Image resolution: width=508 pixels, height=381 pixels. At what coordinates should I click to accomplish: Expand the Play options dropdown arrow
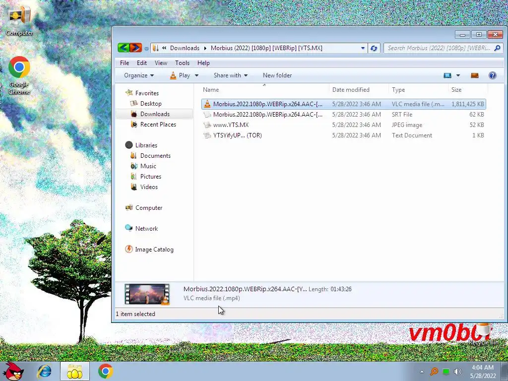196,75
